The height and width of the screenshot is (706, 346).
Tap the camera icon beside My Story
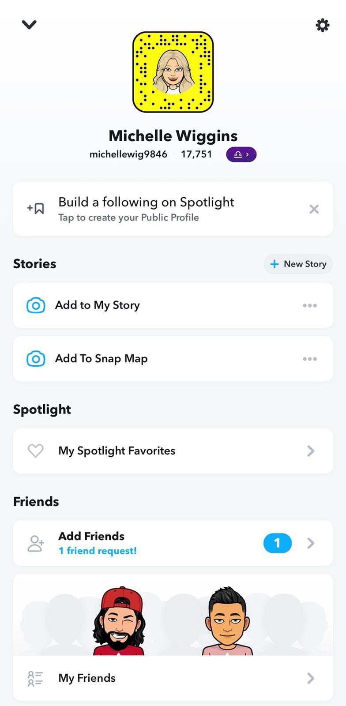tap(36, 305)
